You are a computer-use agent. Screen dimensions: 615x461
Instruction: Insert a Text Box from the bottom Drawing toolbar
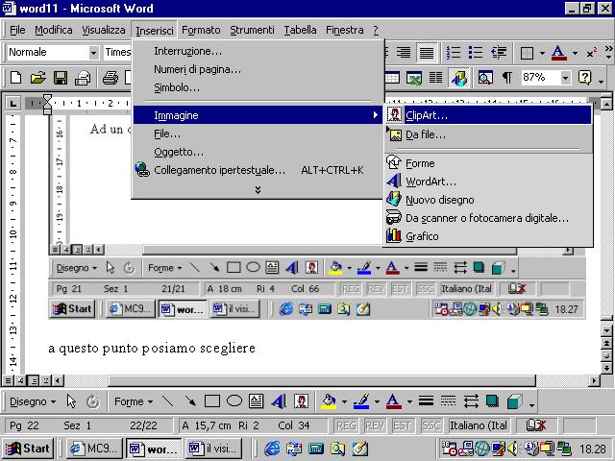[257, 401]
